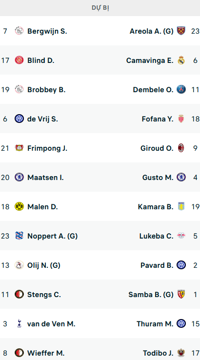The width and height of the screenshot is (200, 360).
Task: Select substitute Thuram M.
Action: [x=155, y=324]
